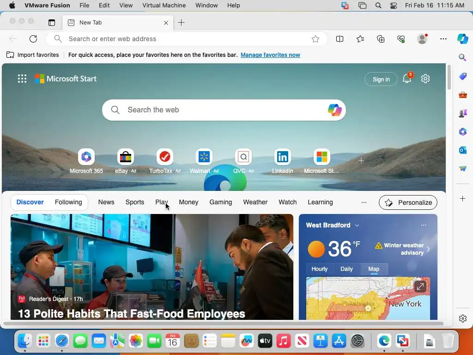Viewport: 473px width, 355px height.
Task: Click the Search the web box
Action: (224, 110)
